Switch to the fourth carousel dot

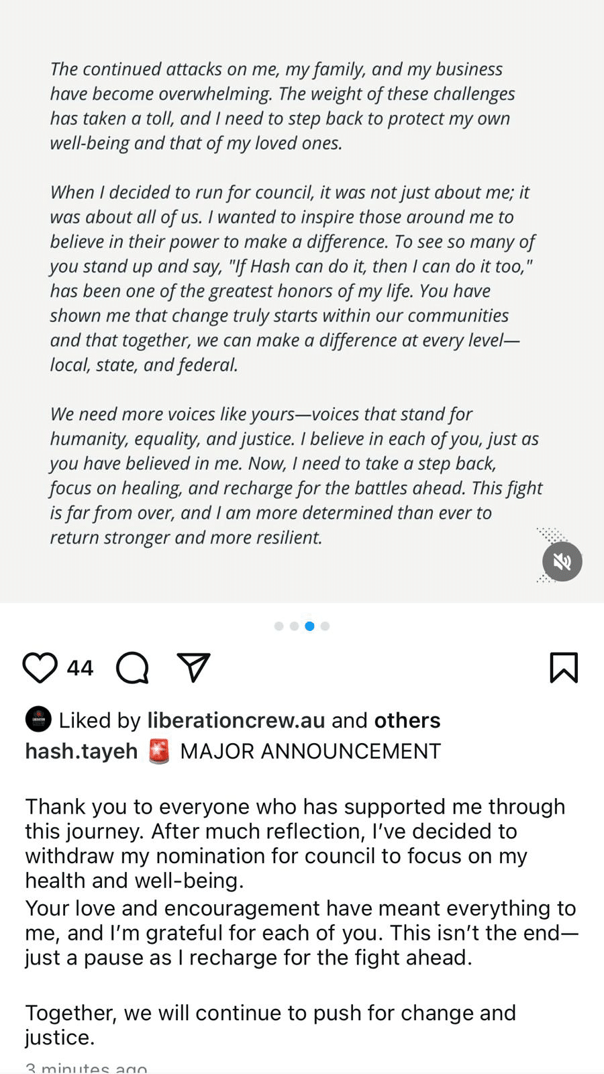coord(325,626)
